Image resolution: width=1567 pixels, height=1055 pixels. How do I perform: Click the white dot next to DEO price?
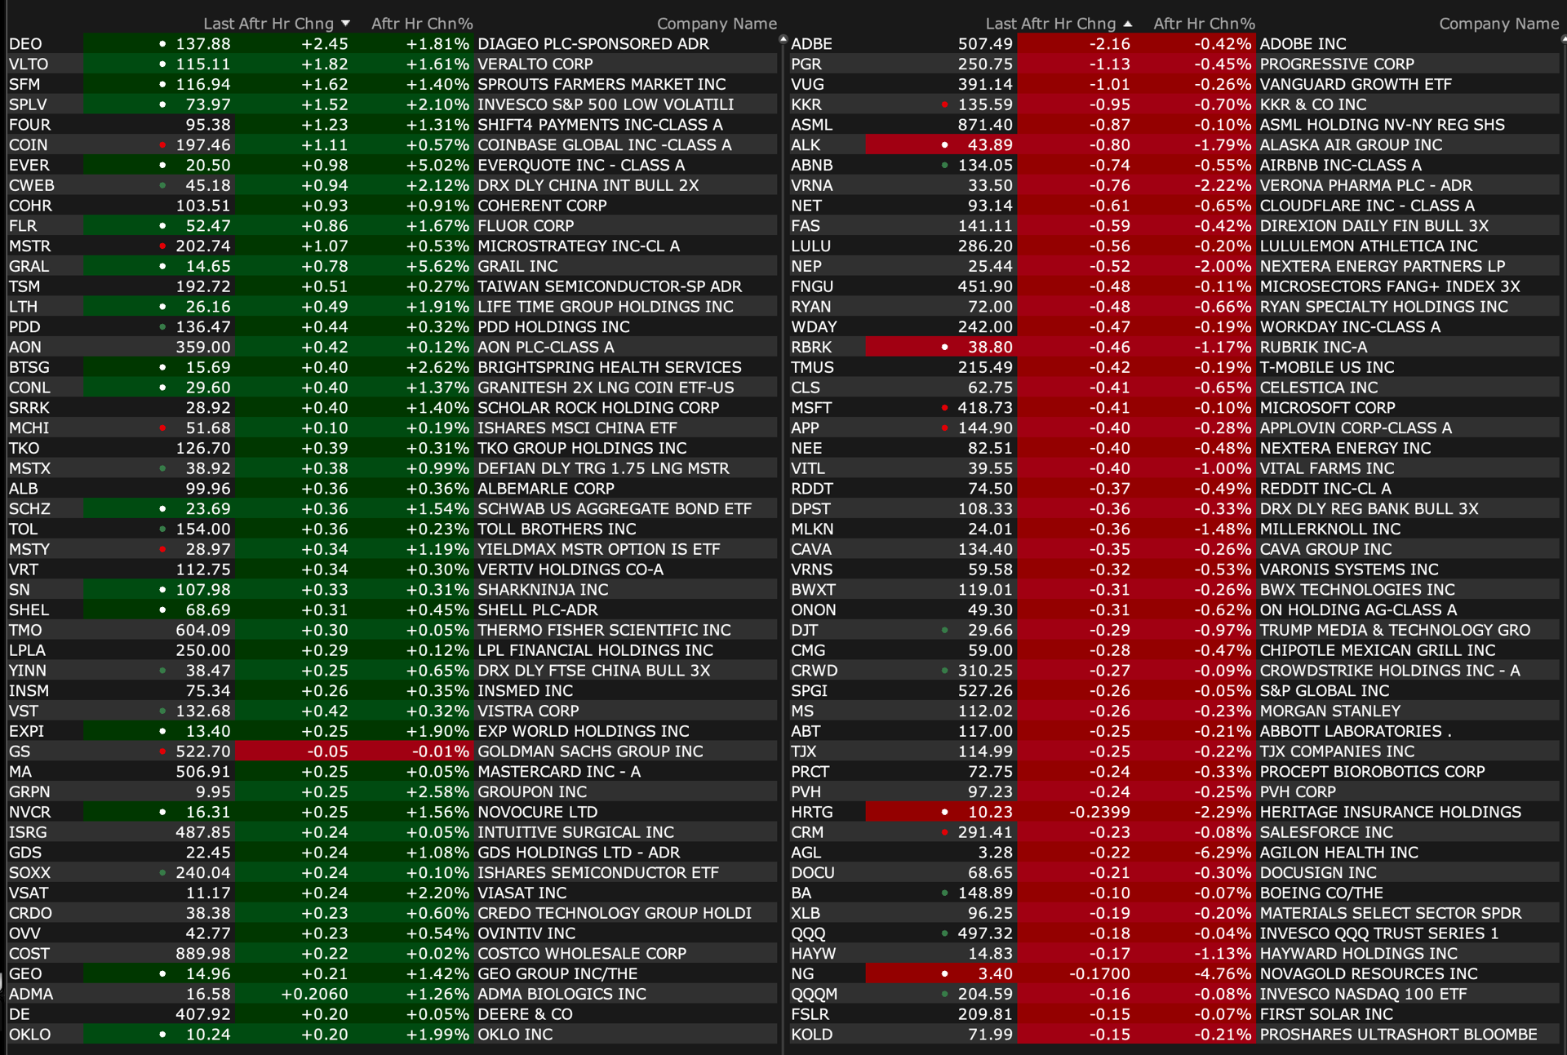(162, 44)
